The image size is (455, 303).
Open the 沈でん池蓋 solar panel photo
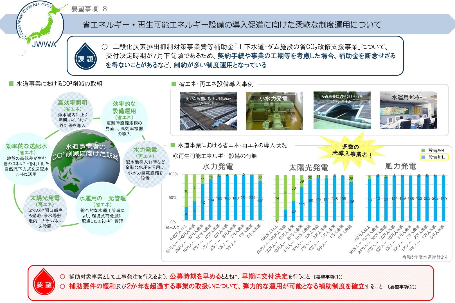208,111
